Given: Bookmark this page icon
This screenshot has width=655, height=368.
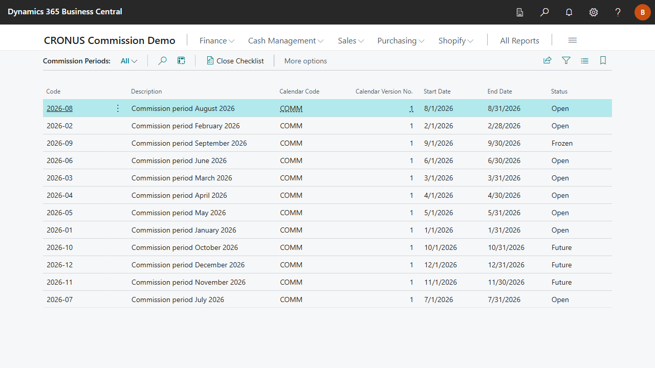Looking at the screenshot, I should tap(603, 60).
